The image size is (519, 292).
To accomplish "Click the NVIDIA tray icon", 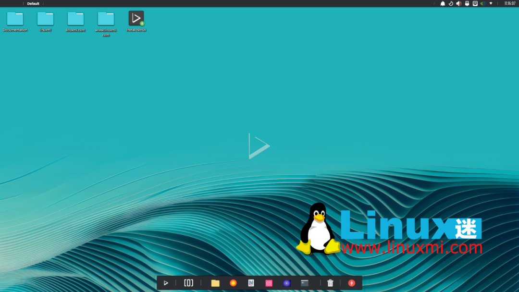I will click(483, 4).
